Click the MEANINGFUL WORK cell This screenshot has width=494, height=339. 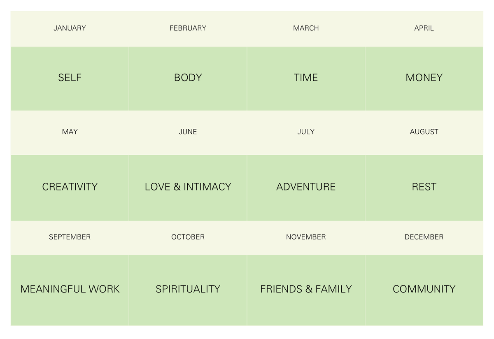pyautogui.click(x=70, y=289)
